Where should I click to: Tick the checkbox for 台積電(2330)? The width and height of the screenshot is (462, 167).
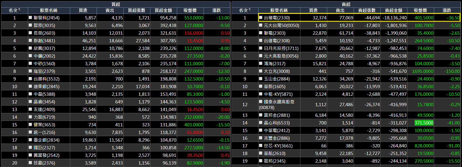click(261, 17)
